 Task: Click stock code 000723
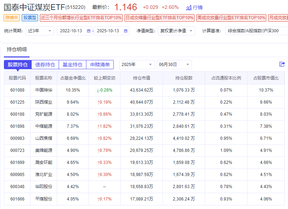point(17,150)
